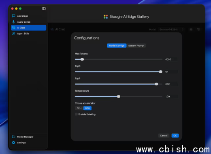Open the Model dropdown Gemma-4-E2B-it

click(x=171, y=30)
